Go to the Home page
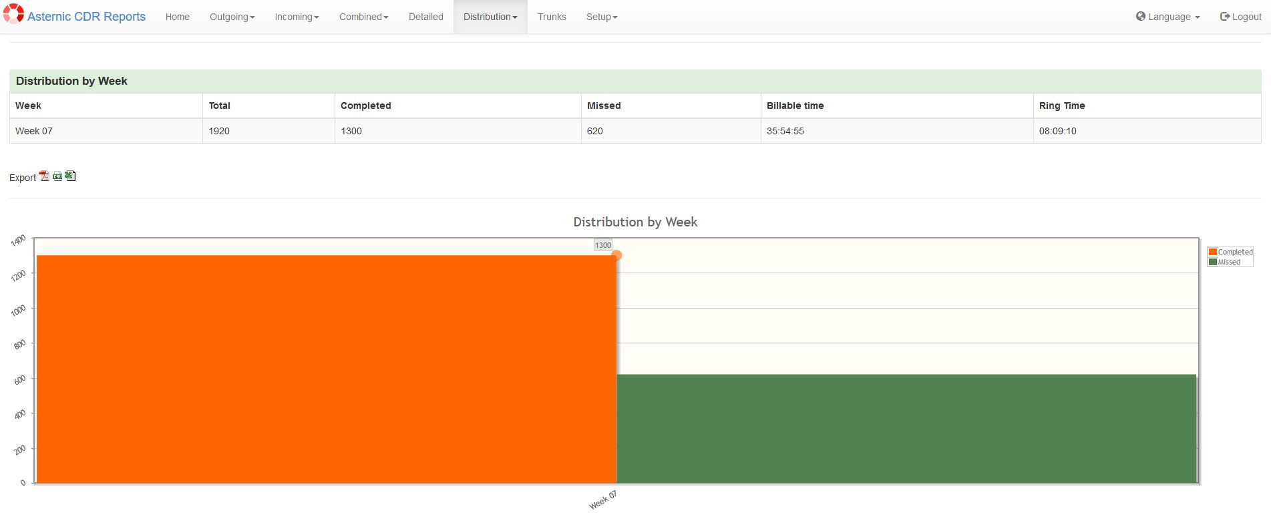This screenshot has width=1271, height=529. (178, 17)
